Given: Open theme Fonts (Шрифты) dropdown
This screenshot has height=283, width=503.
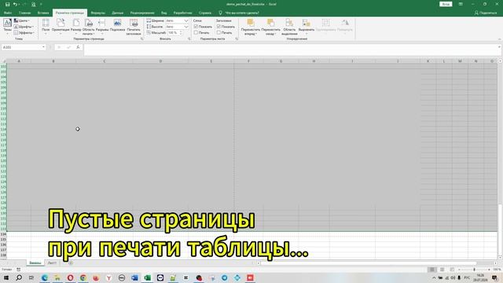Looking at the screenshot, I should tap(24, 27).
